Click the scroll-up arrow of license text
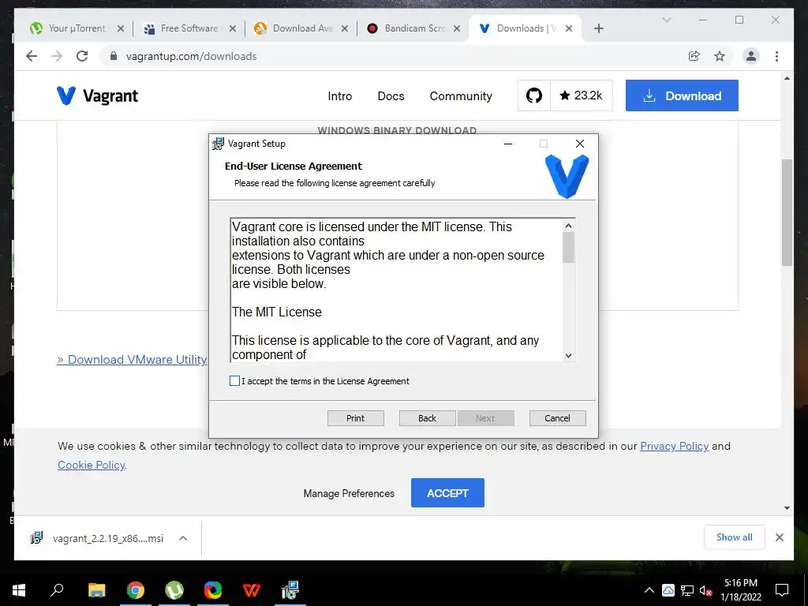 coord(568,226)
